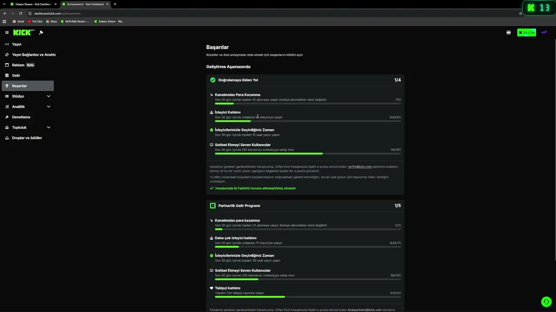Open Droplar ve ödüller page
The image size is (556, 312).
click(x=28, y=138)
